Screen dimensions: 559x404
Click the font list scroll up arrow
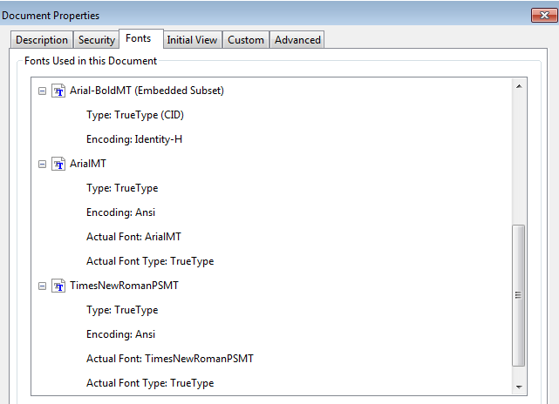point(519,86)
